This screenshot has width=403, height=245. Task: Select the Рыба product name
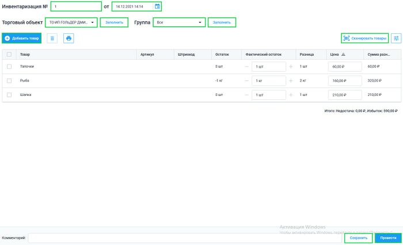[24, 80]
